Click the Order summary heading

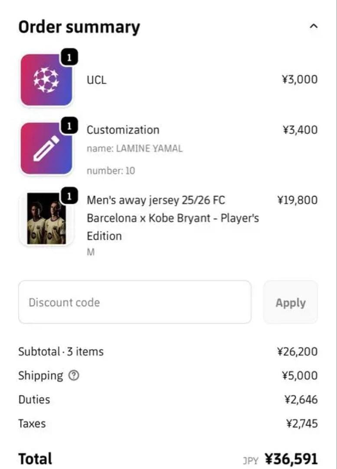79,27
